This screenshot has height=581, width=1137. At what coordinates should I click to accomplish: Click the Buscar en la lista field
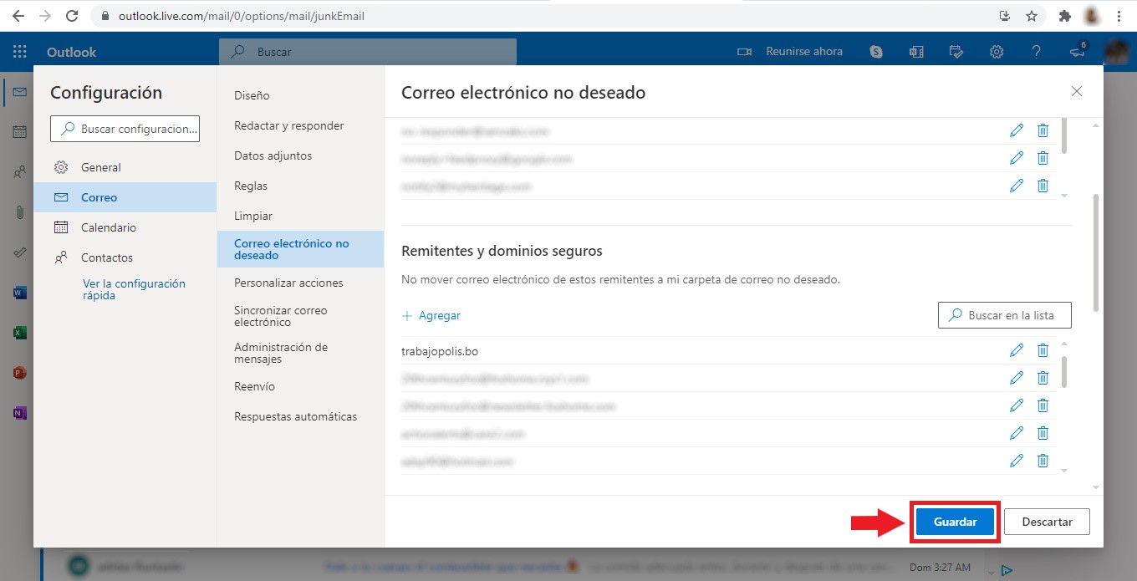[1005, 315]
